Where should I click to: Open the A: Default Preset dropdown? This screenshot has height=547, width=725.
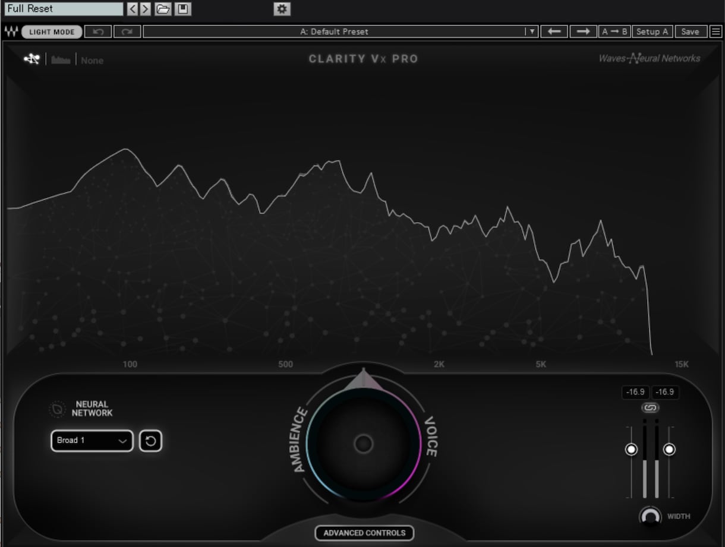point(341,31)
